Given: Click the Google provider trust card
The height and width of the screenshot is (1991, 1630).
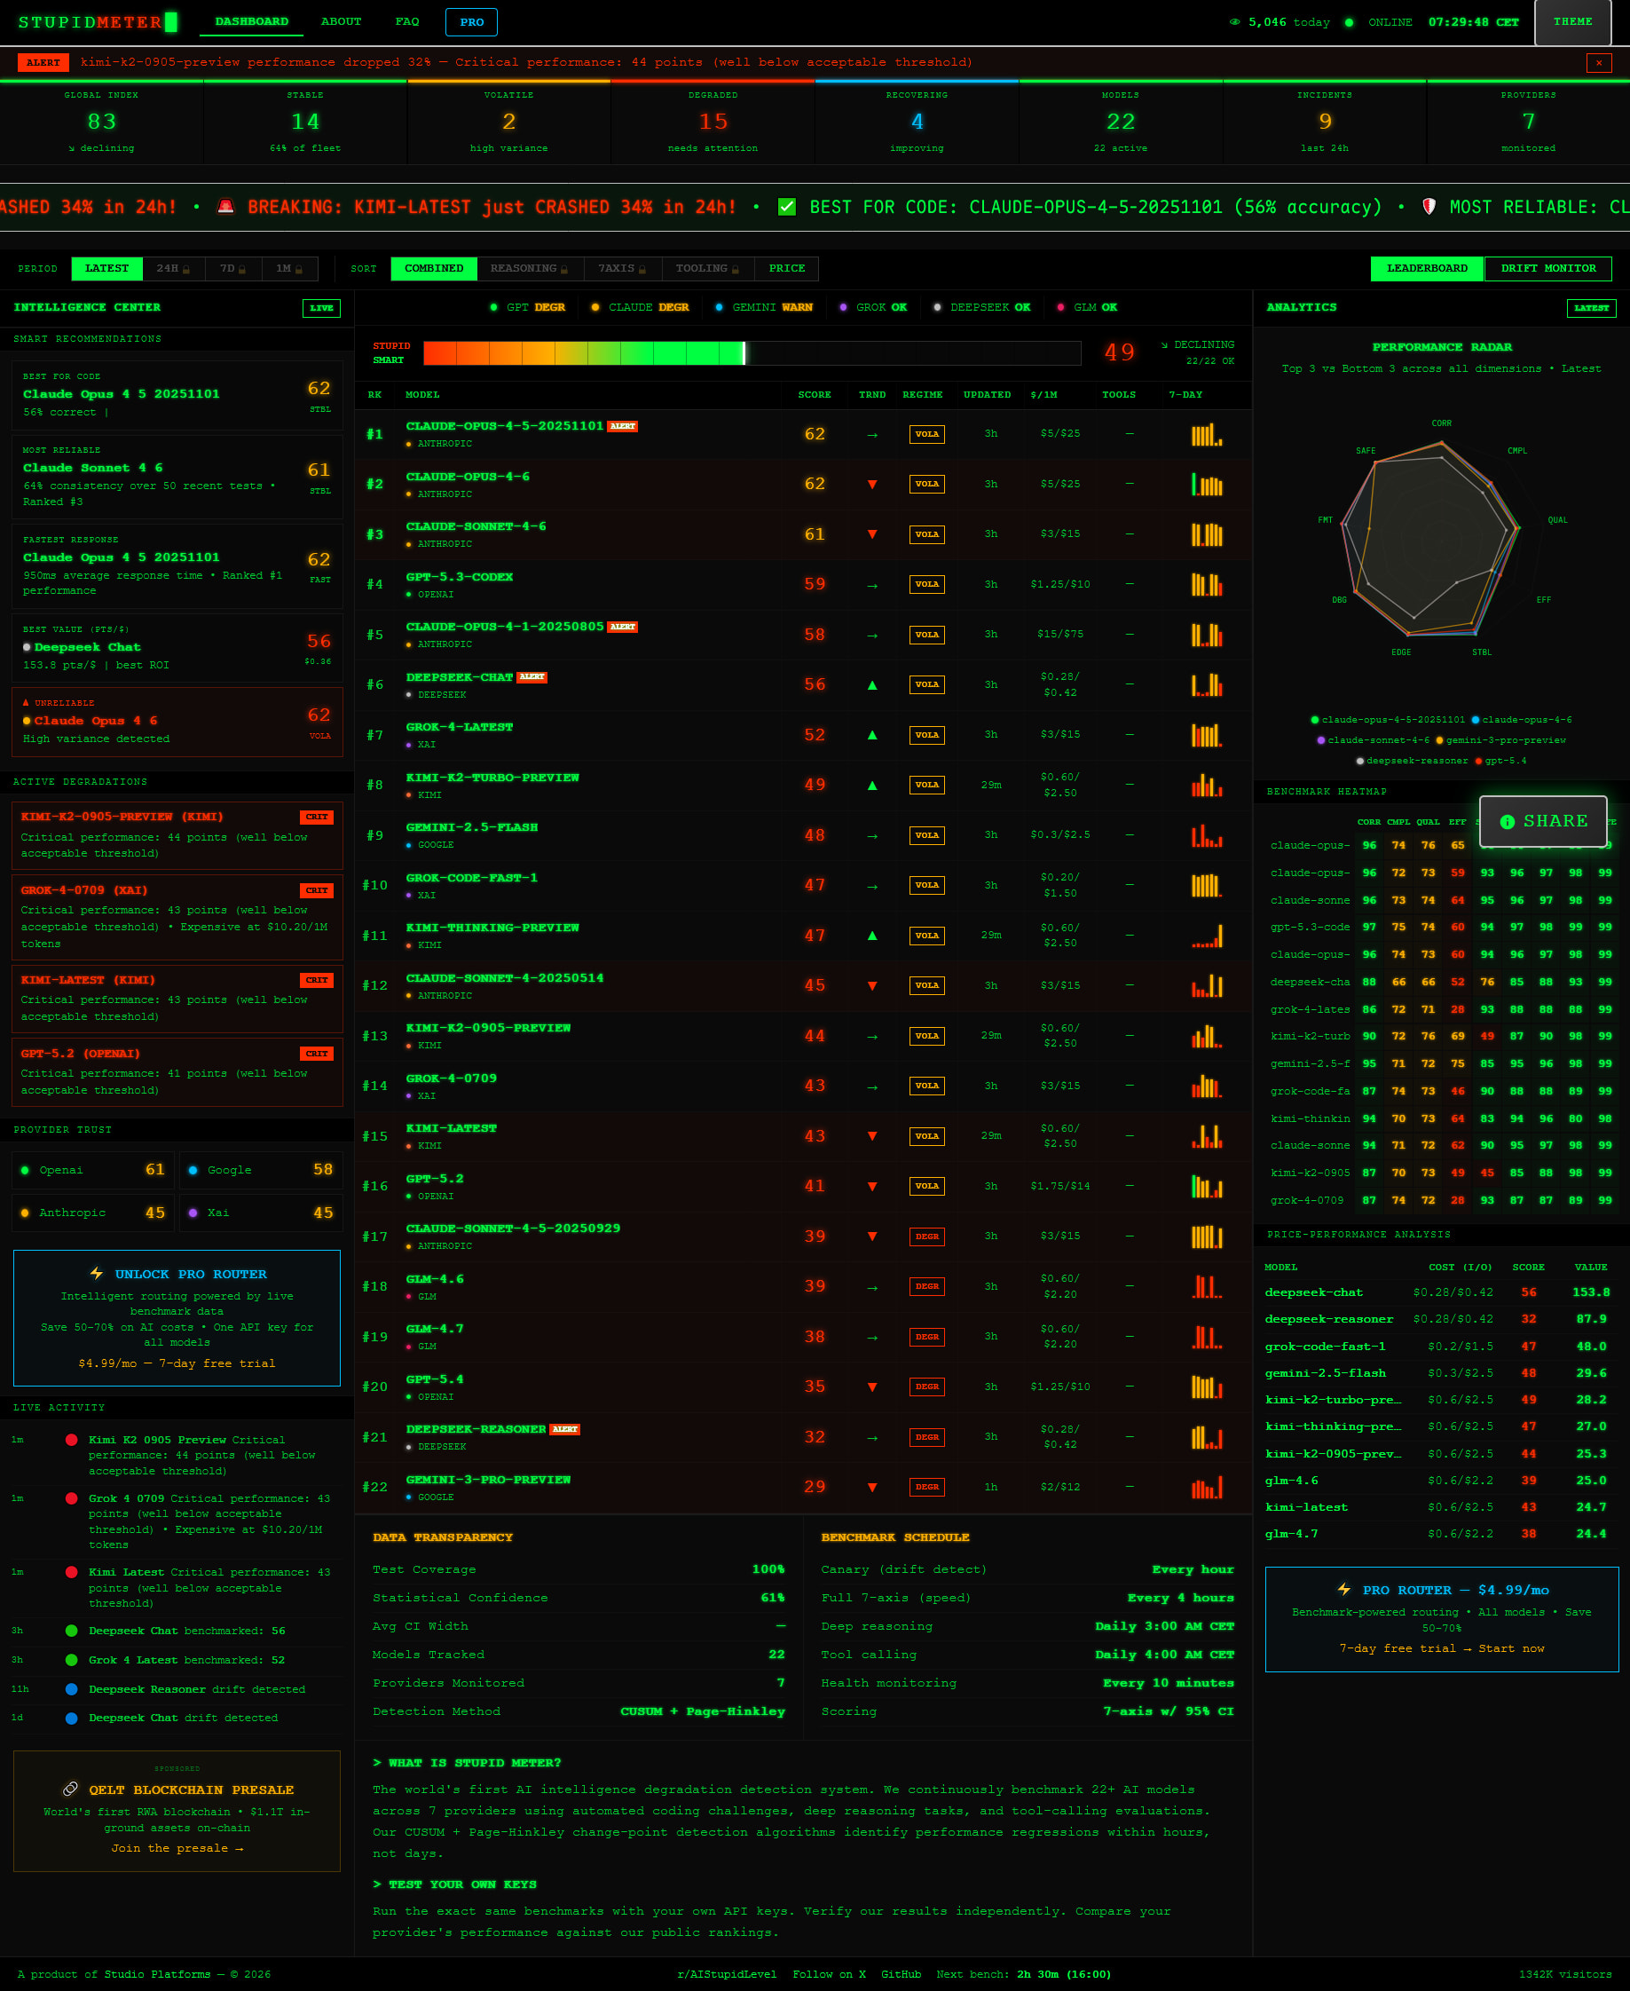Looking at the screenshot, I should 260,1170.
